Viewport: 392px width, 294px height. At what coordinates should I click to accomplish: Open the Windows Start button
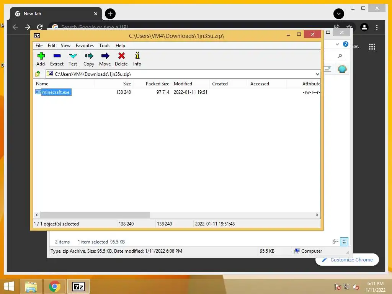click(9, 286)
